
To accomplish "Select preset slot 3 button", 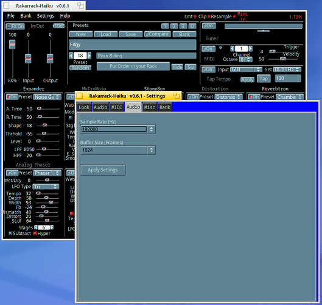I will pos(183,26).
